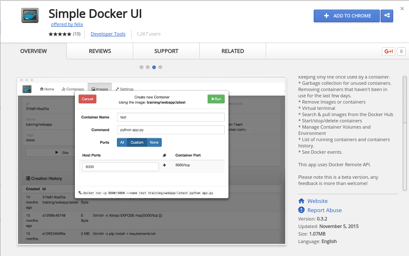Open the Website link
The width and height of the screenshot is (409, 256).
pos(318,201)
